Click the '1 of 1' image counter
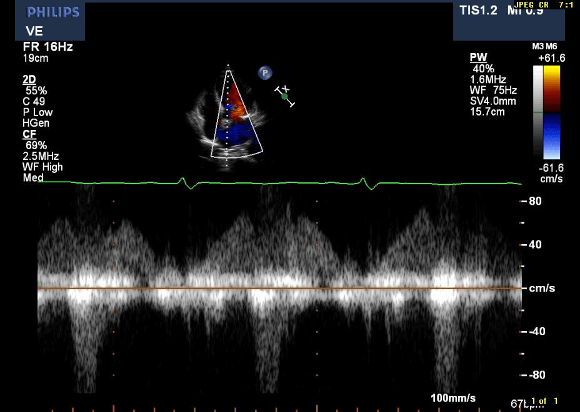The width and height of the screenshot is (580, 412). pos(544,401)
